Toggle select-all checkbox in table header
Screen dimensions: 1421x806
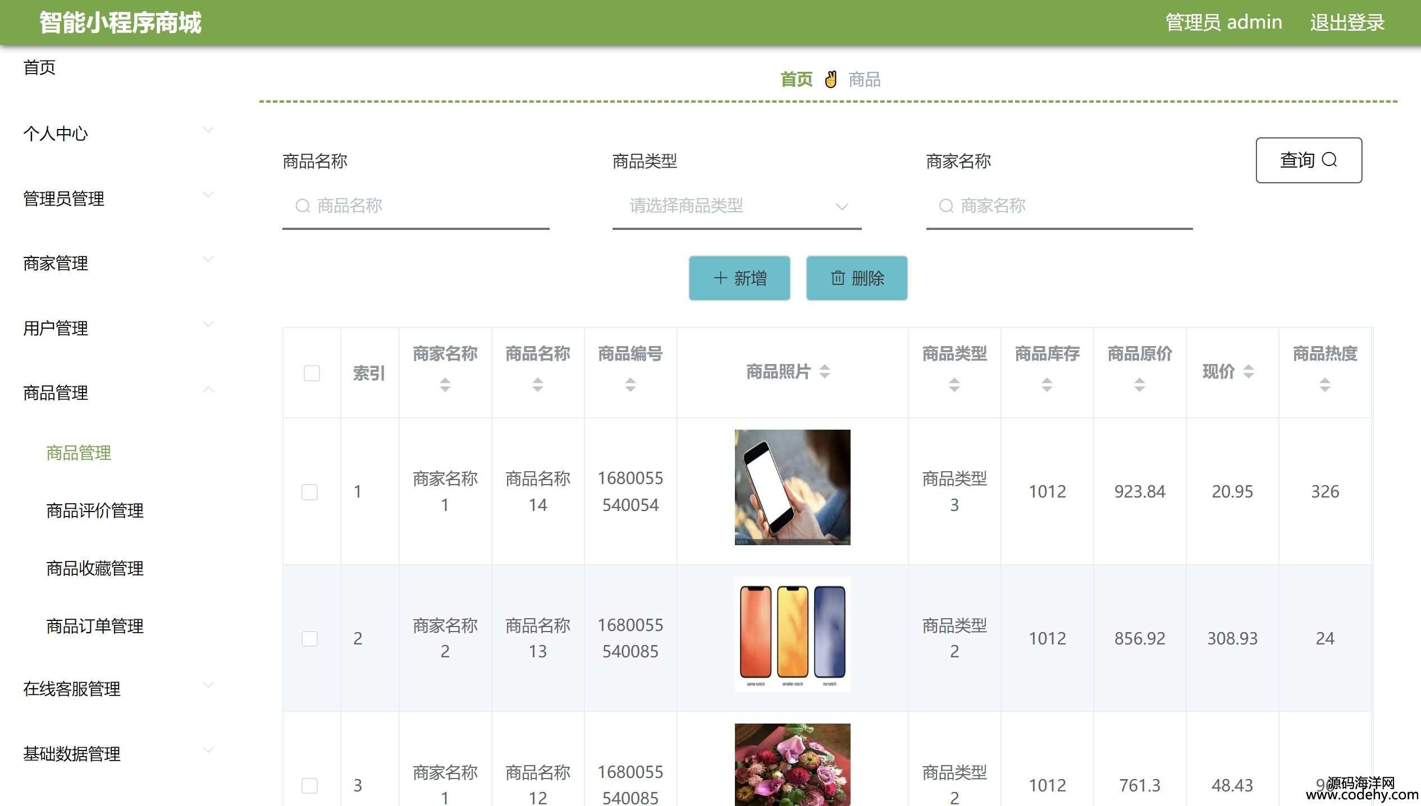tap(312, 373)
